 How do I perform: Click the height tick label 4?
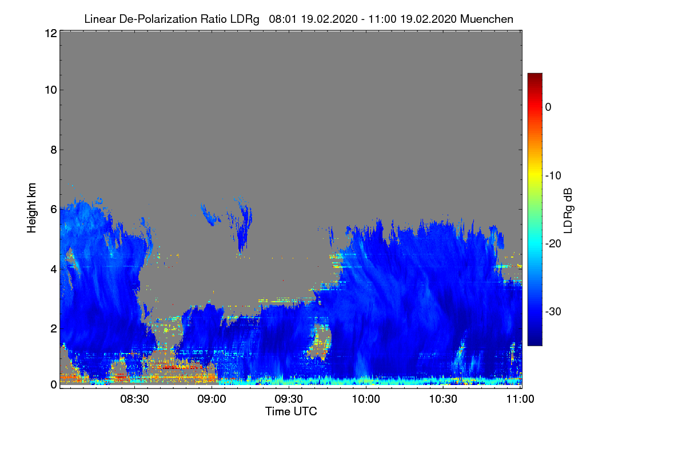click(53, 268)
